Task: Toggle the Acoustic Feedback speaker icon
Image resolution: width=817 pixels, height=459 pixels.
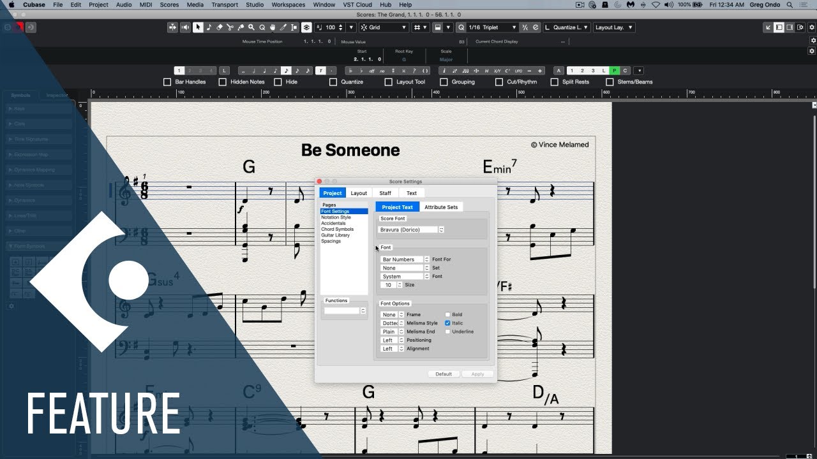Action: pos(185,27)
